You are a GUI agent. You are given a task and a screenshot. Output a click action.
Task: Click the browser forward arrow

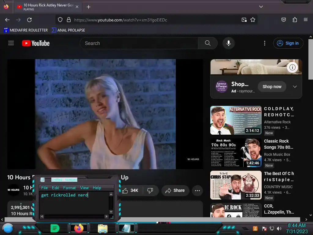[18, 20]
